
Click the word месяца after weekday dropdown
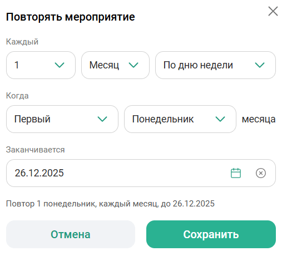point(259,119)
